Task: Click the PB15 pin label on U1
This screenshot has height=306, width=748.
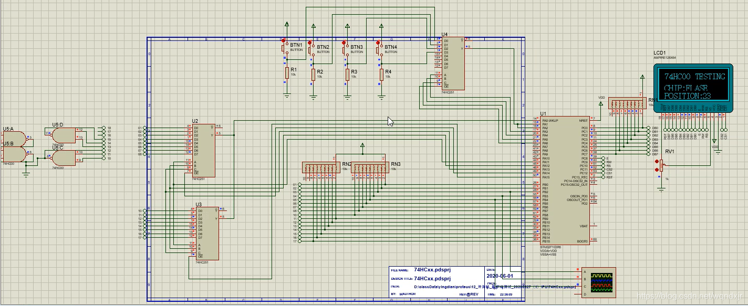Action: [x=546, y=241]
